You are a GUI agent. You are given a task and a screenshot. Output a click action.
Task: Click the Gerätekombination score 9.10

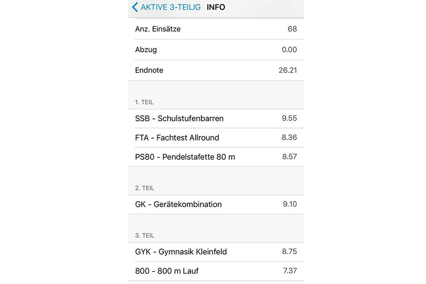(x=290, y=204)
